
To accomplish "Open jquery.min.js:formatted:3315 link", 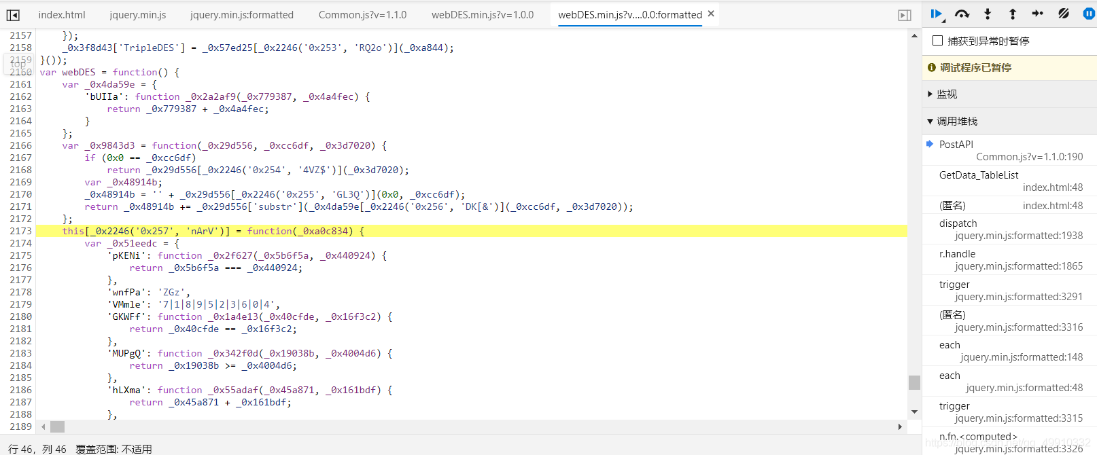I will point(1019,418).
